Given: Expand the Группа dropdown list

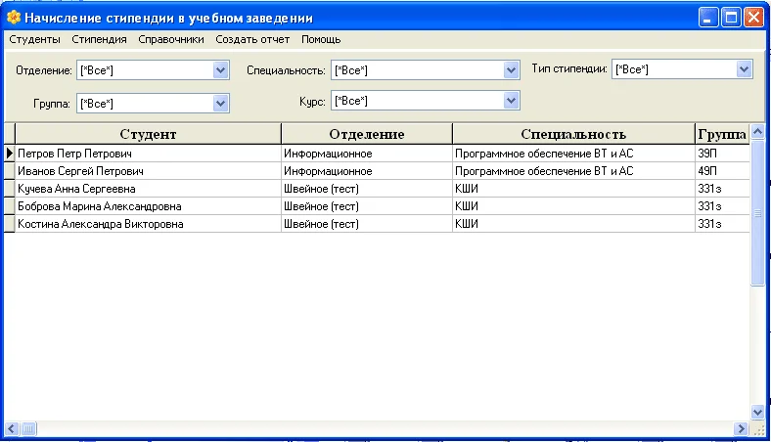Looking at the screenshot, I should 220,103.
